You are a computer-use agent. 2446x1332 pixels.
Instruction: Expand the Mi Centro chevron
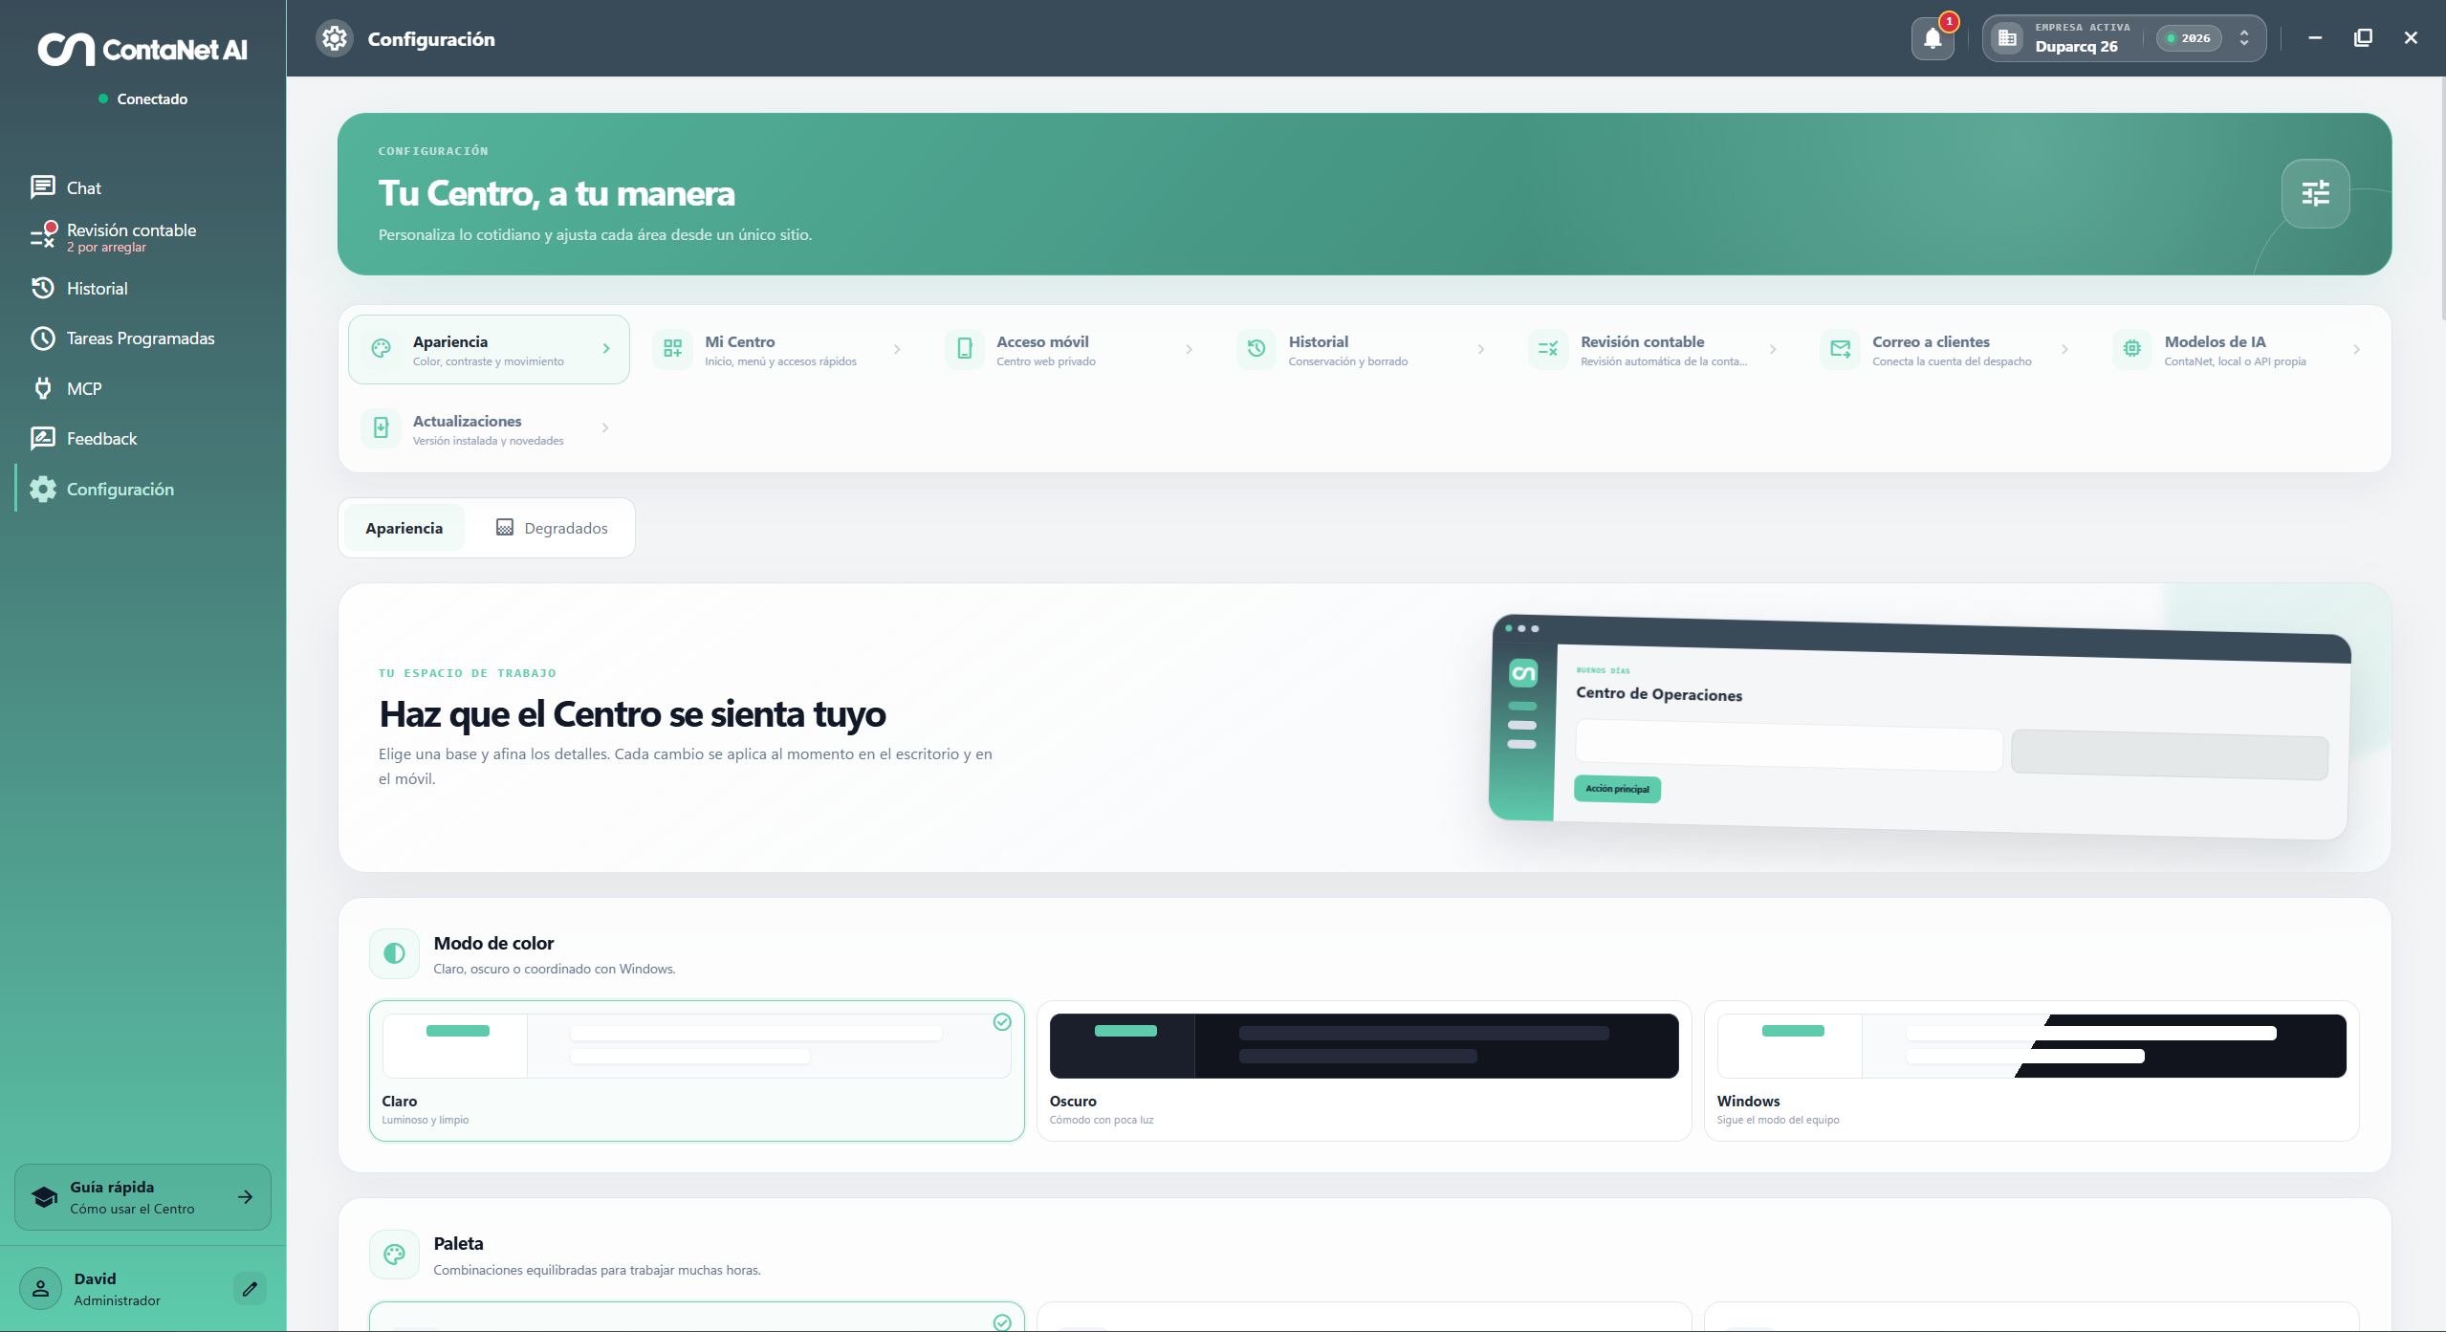tap(897, 349)
